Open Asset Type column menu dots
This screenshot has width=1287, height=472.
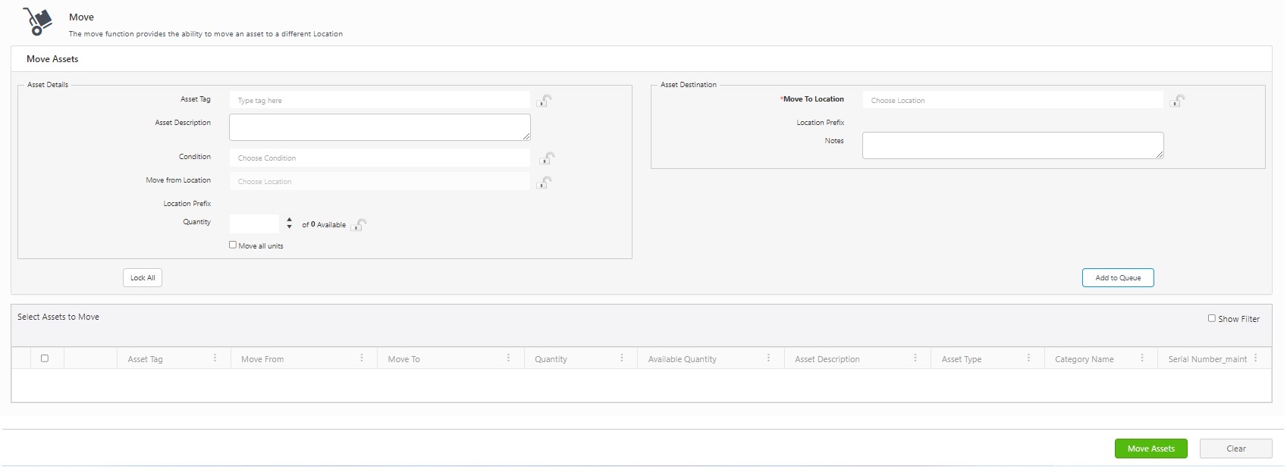1029,358
